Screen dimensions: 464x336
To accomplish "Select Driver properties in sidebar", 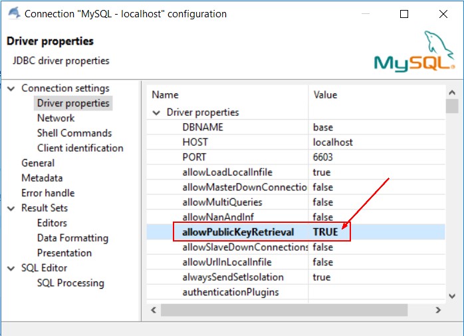I will coord(73,103).
